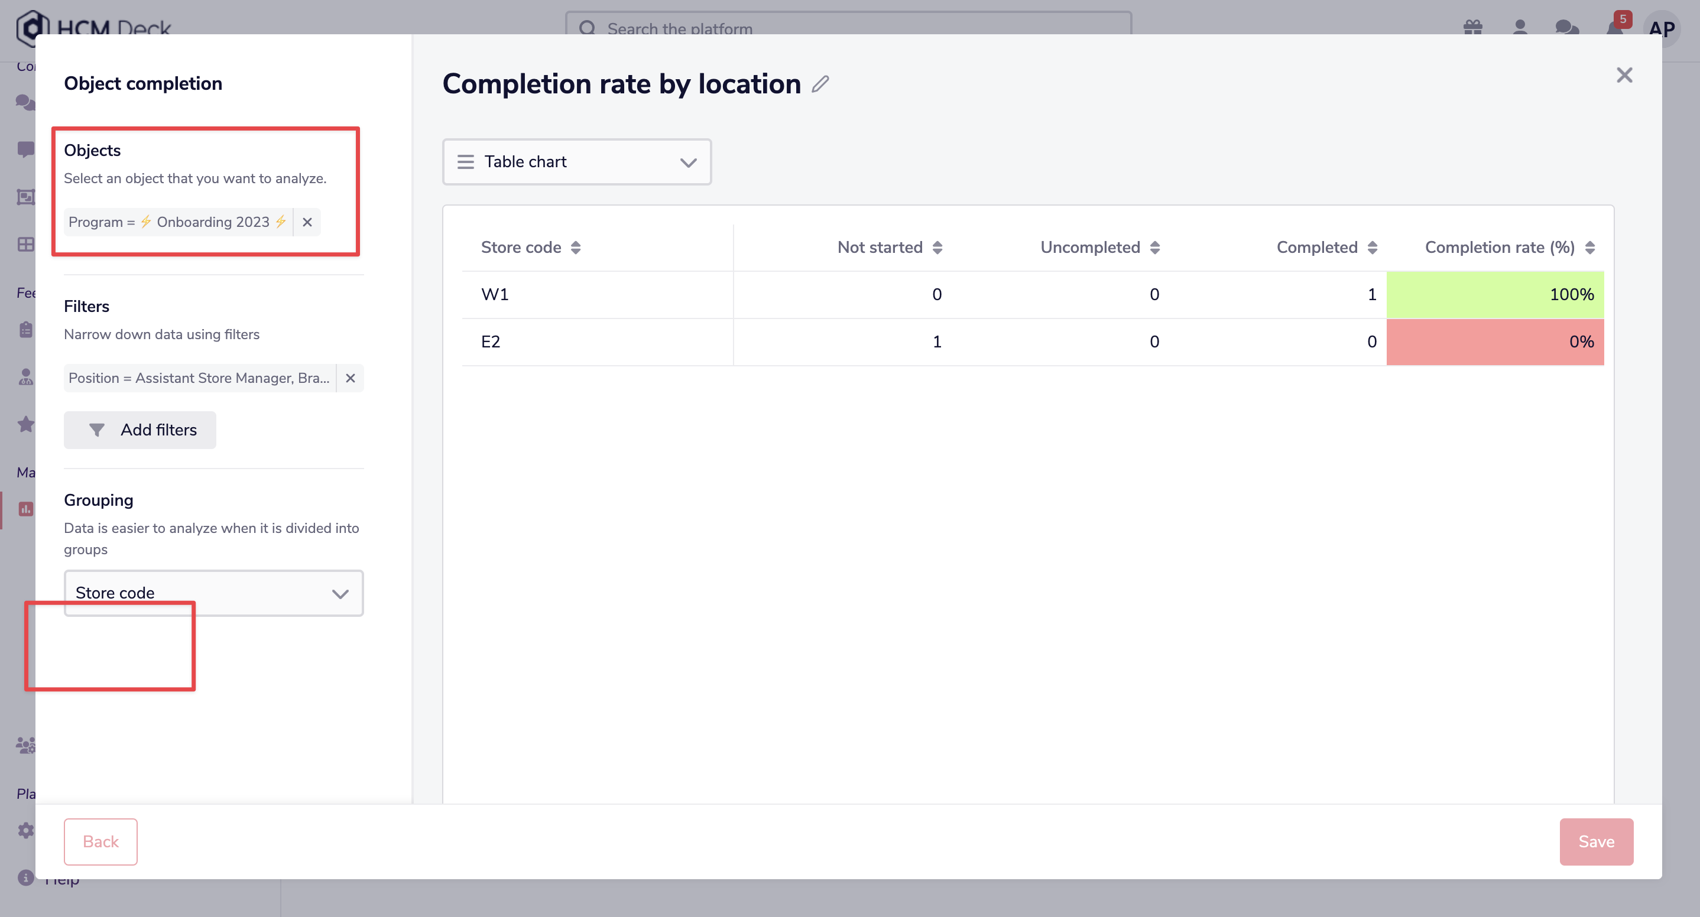Select the E2 store code cell

click(x=597, y=342)
